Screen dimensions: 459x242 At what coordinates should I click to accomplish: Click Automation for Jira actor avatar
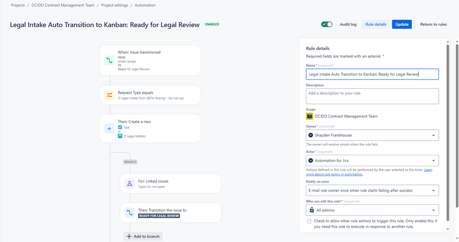click(x=311, y=160)
